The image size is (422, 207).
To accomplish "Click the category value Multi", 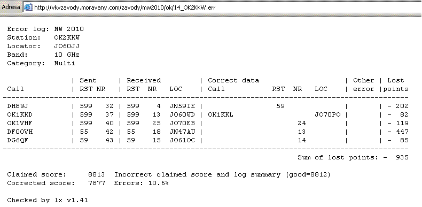I will coord(65,63).
